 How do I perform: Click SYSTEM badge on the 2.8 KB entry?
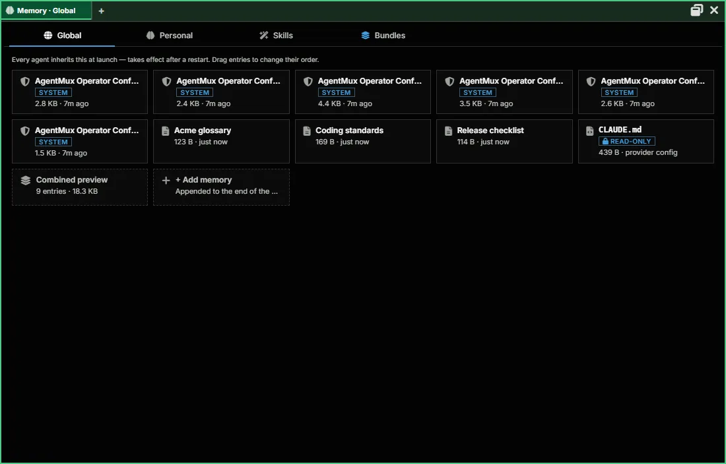point(53,92)
